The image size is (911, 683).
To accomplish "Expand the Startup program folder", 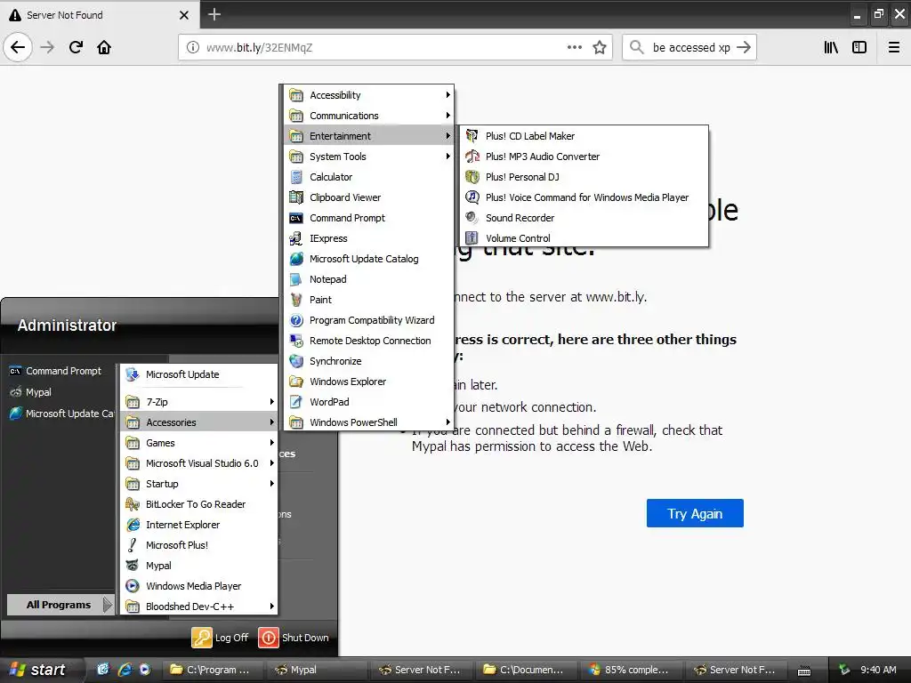I will pyautogui.click(x=198, y=484).
